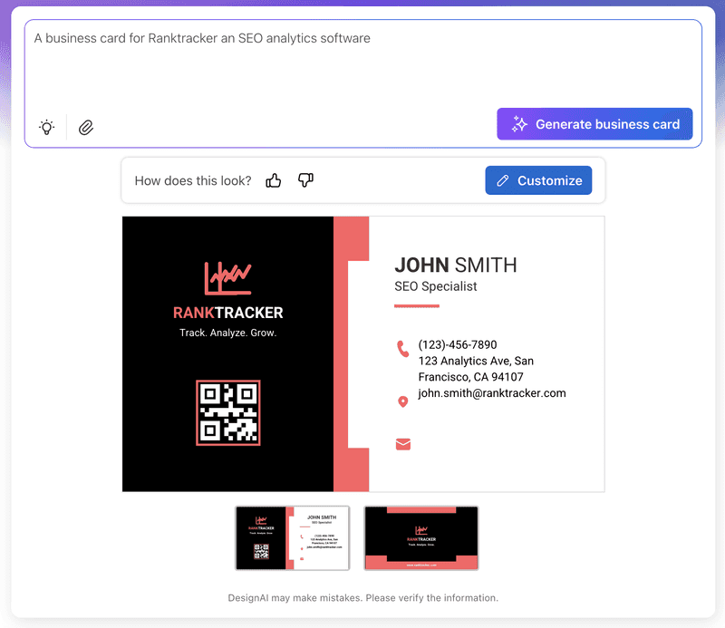This screenshot has width=725, height=628.
Task: Click the Ranktracker chart logo icon
Action: click(x=227, y=277)
